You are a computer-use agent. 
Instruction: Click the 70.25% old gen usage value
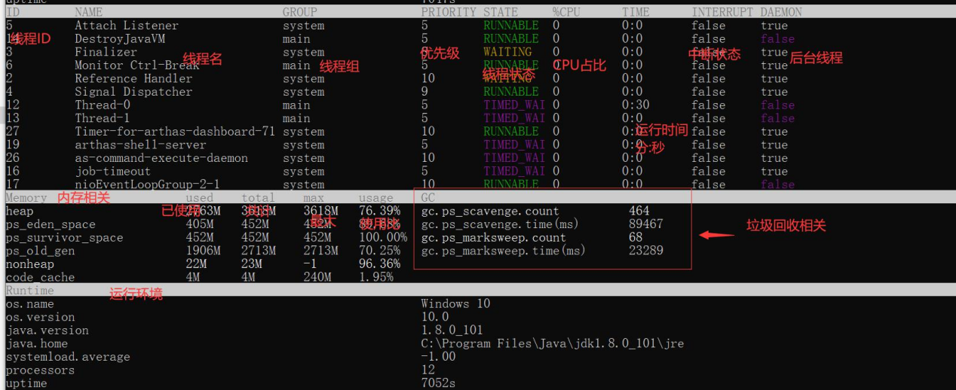pyautogui.click(x=379, y=251)
